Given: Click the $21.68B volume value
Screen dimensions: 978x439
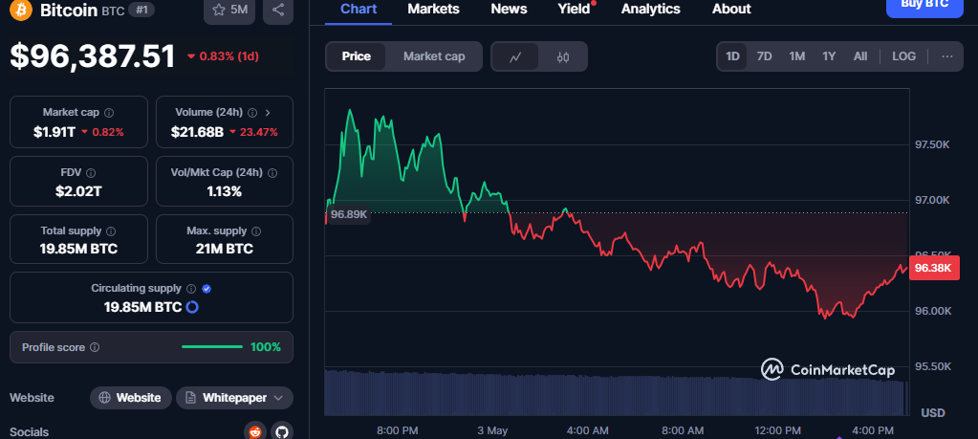Looking at the screenshot, I should pos(197,132).
